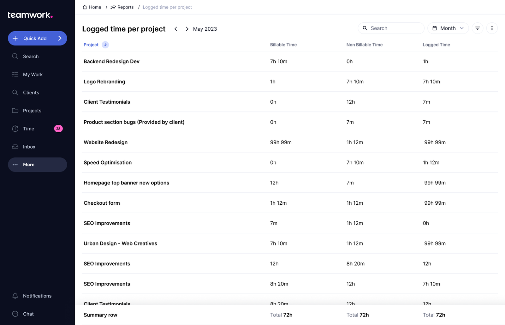Open Logo Rebranding project row
This screenshot has height=325, width=505.
pos(290,81)
